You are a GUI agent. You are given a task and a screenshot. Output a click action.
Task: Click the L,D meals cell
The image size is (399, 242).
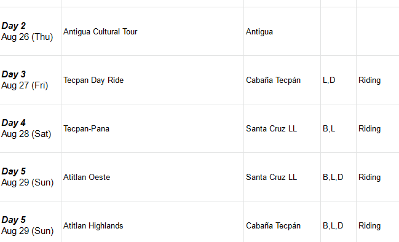click(x=338, y=80)
